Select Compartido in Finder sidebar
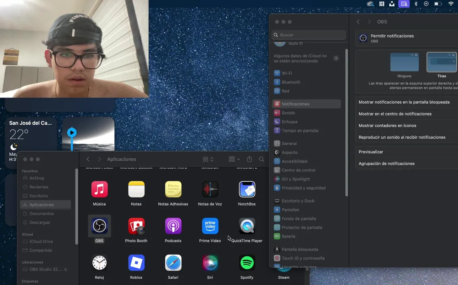The height and width of the screenshot is (285, 458). pyautogui.click(x=45, y=250)
